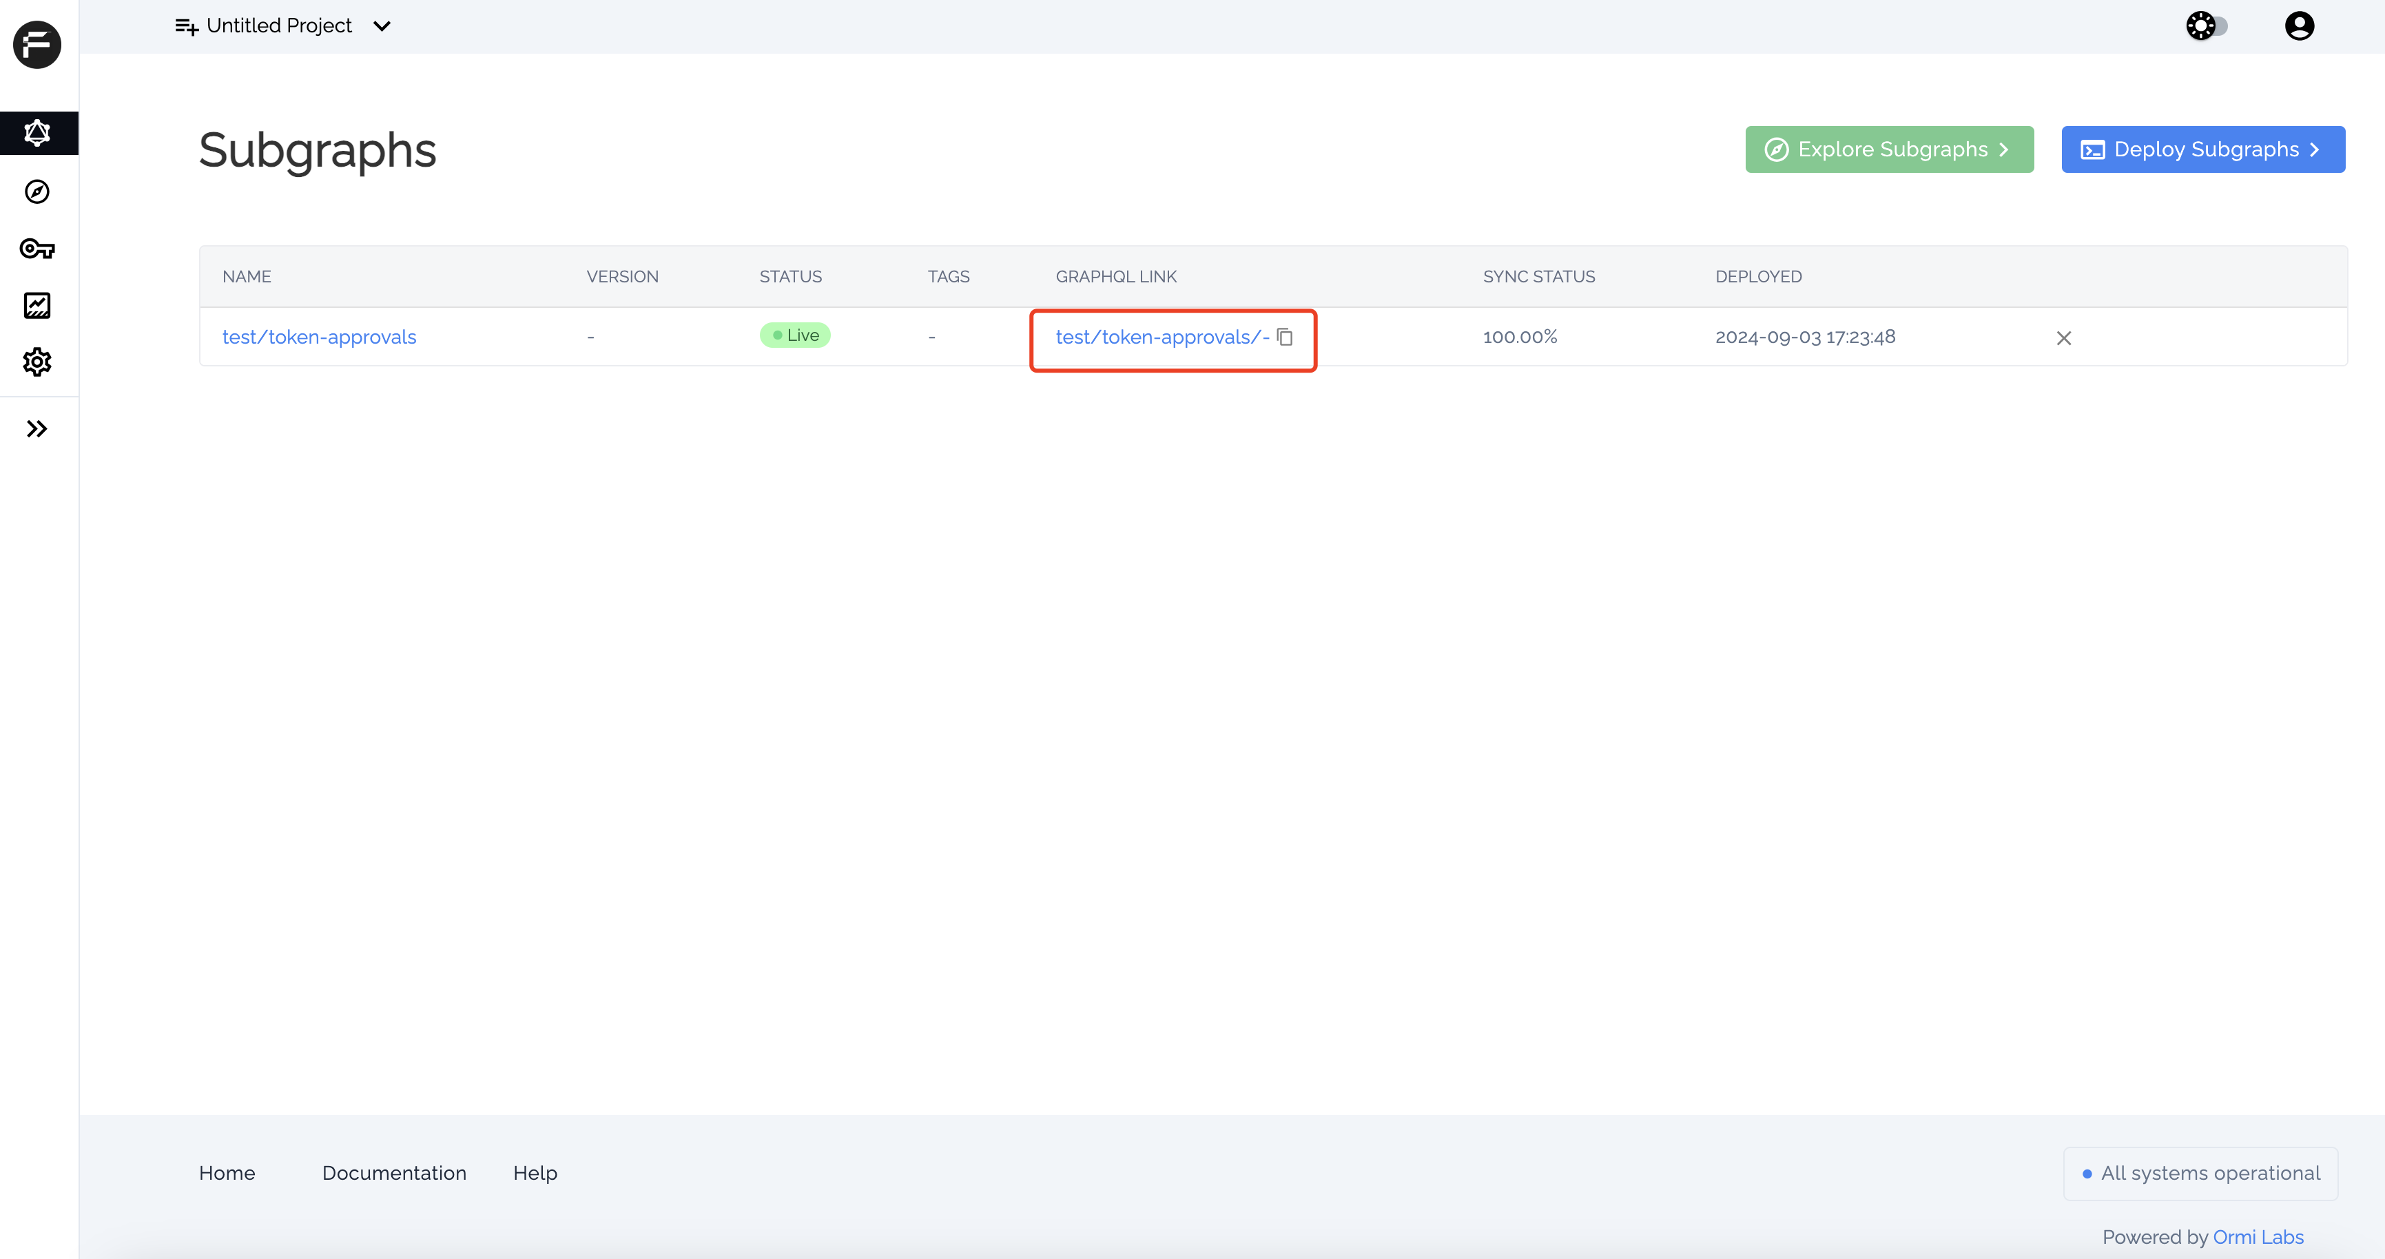
Task: Click the TAGS column header
Action: [x=948, y=277]
